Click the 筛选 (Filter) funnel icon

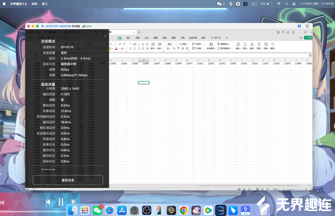click(x=259, y=44)
